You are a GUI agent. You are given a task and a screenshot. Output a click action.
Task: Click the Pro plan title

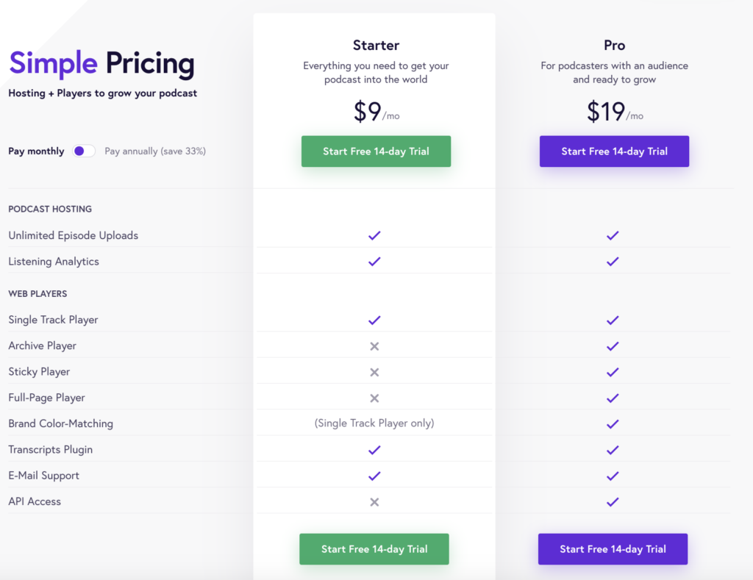(614, 45)
